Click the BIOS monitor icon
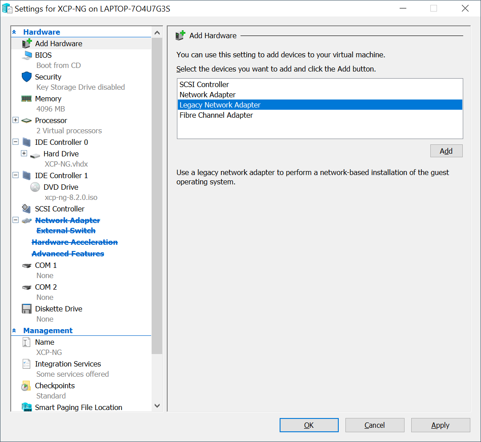The height and width of the screenshot is (442, 481). pyautogui.click(x=27, y=55)
